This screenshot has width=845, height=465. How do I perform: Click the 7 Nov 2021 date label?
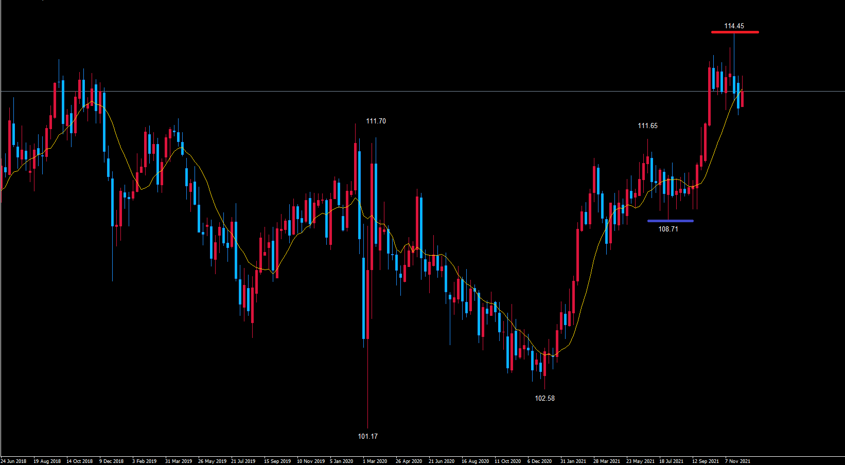tap(737, 461)
